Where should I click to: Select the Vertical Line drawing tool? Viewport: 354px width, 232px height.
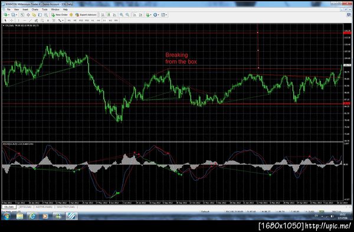(19, 21)
